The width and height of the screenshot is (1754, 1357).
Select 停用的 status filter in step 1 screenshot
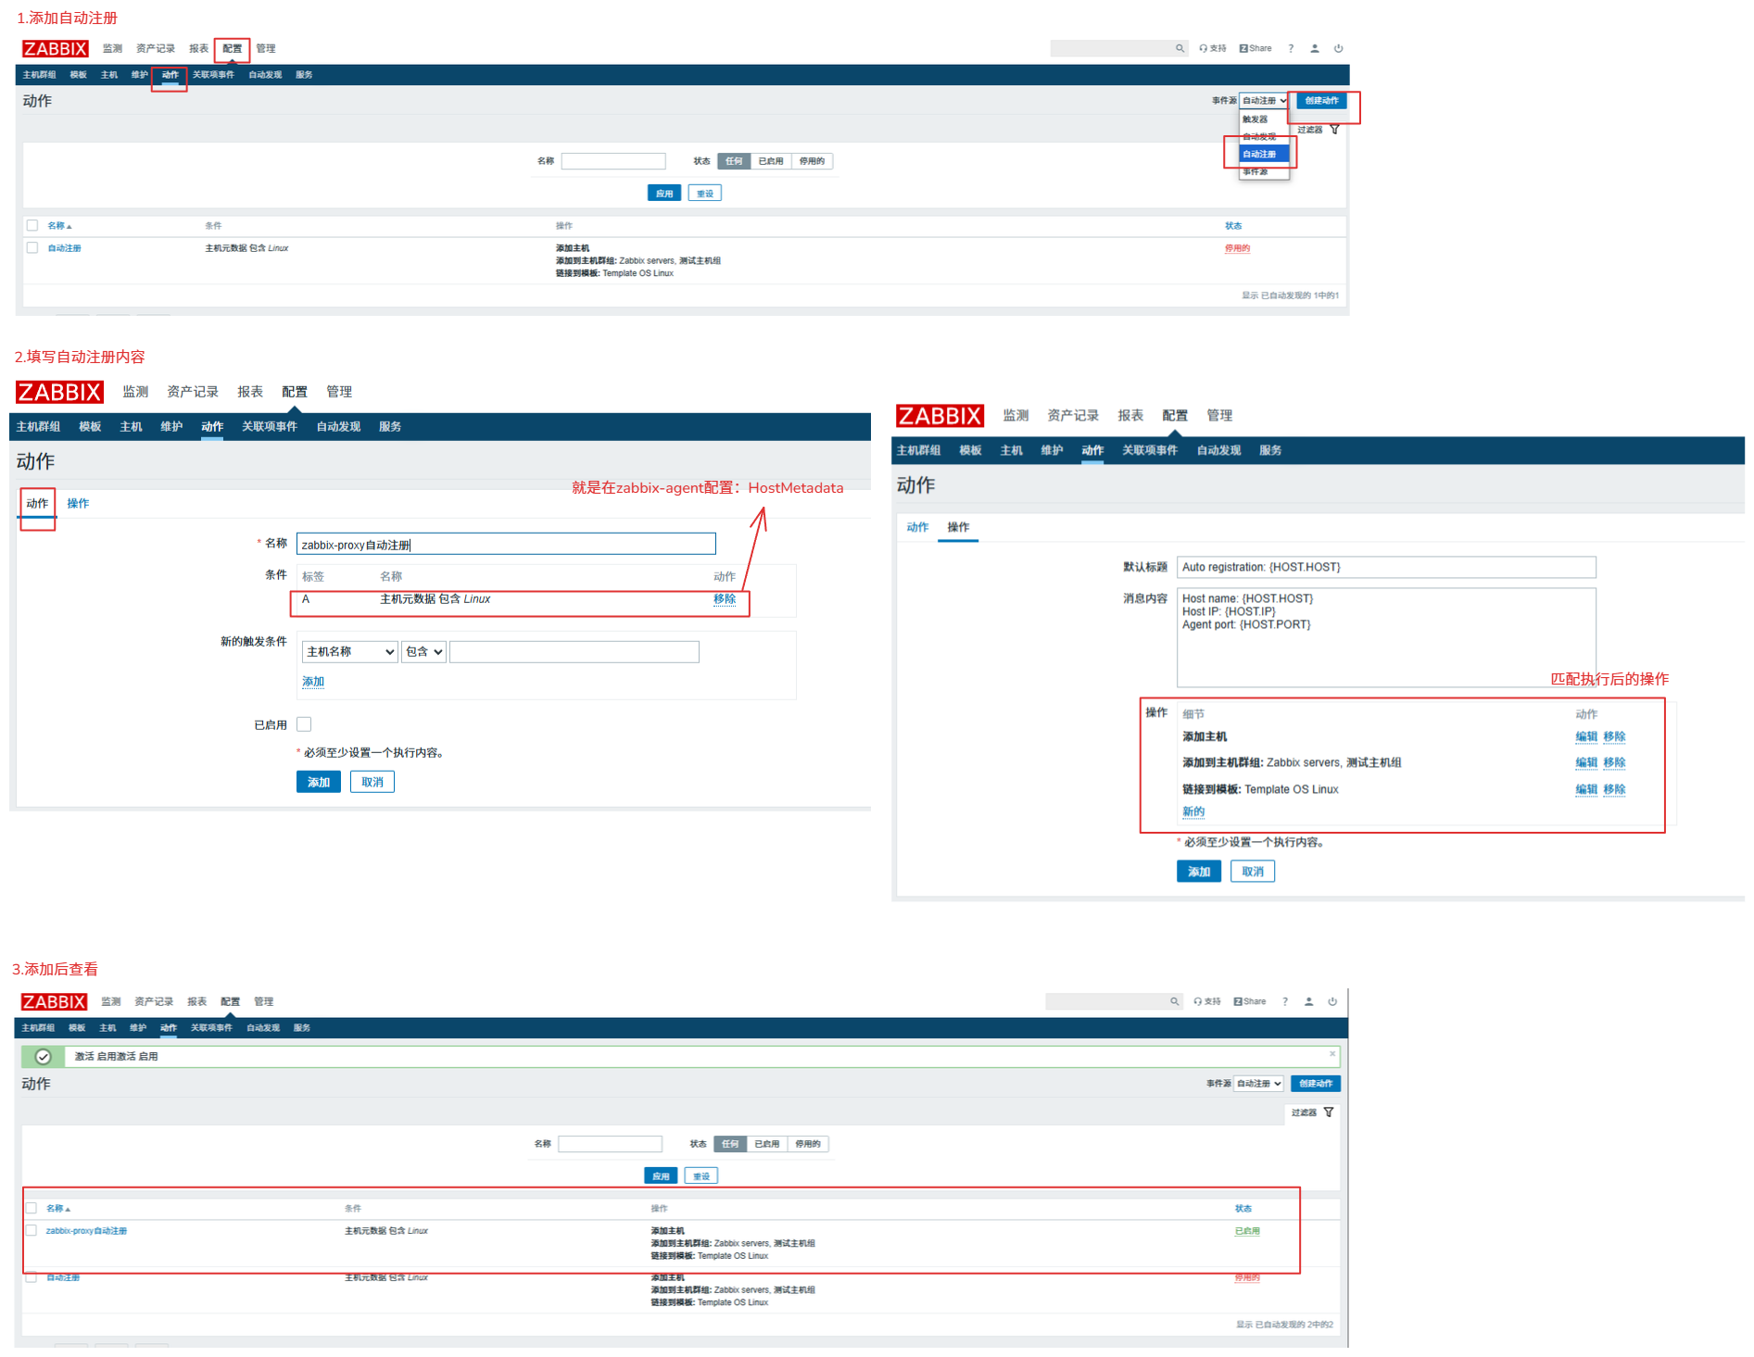point(812,161)
